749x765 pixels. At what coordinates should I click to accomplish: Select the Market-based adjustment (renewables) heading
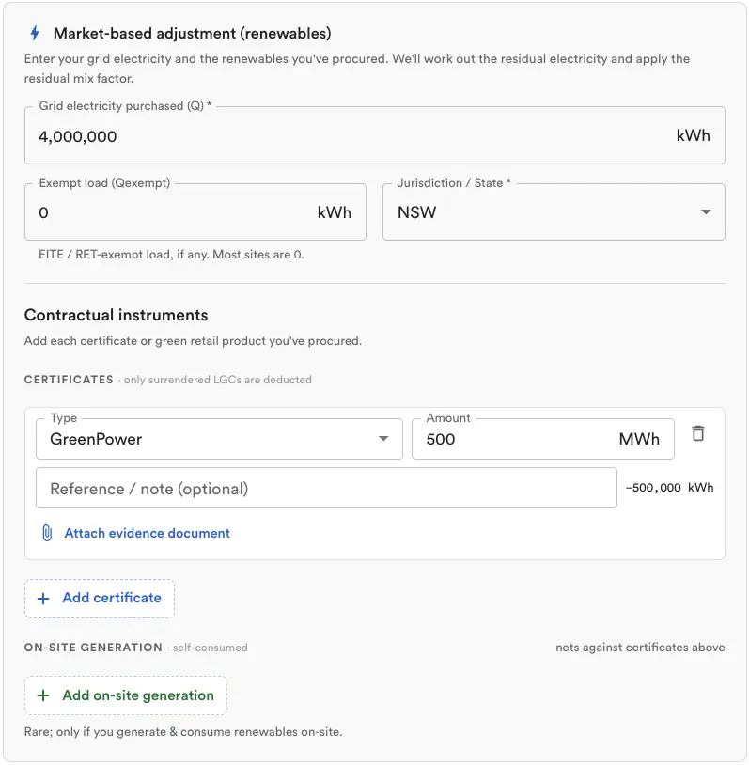(193, 33)
